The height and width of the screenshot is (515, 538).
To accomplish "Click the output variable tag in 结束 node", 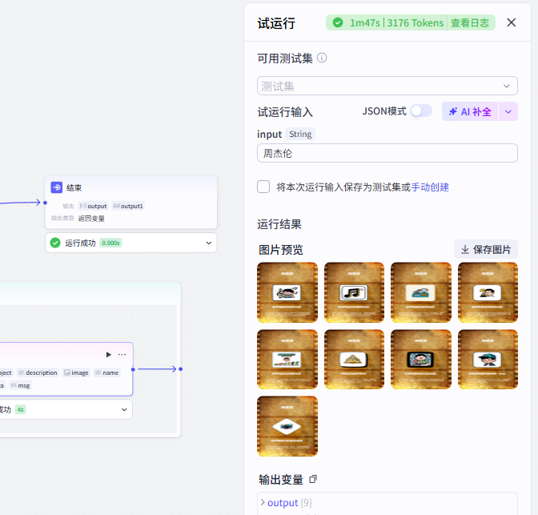I will (x=93, y=206).
